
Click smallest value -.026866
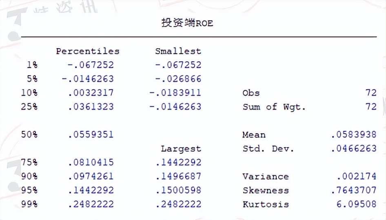[178, 79]
